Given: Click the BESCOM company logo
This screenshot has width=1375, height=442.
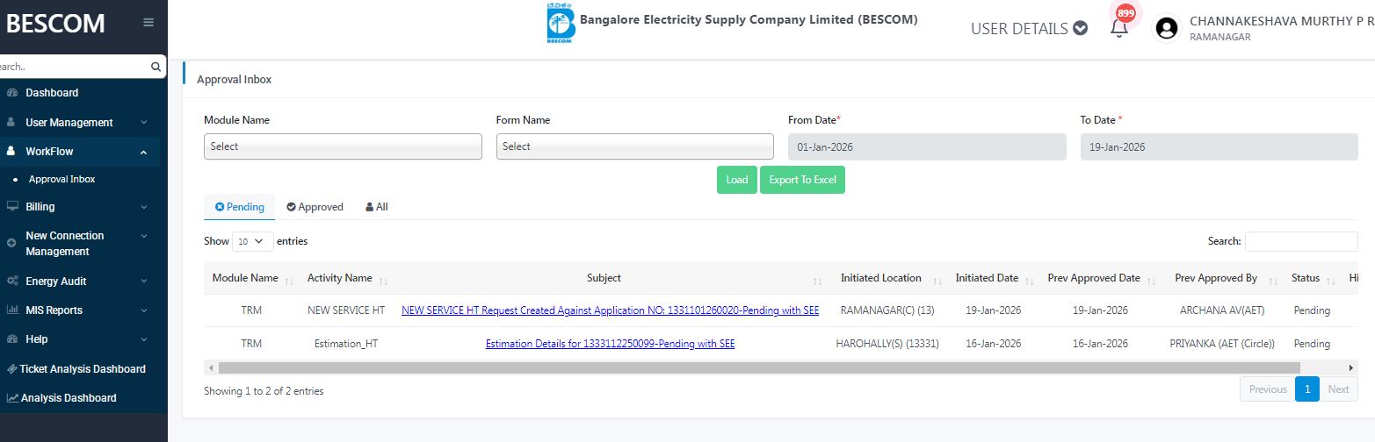Looking at the screenshot, I should point(560,23).
